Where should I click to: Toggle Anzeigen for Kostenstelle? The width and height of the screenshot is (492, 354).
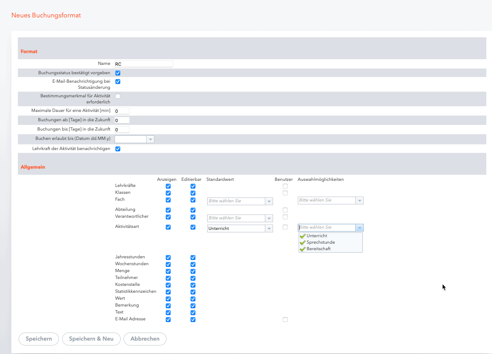pyautogui.click(x=168, y=285)
